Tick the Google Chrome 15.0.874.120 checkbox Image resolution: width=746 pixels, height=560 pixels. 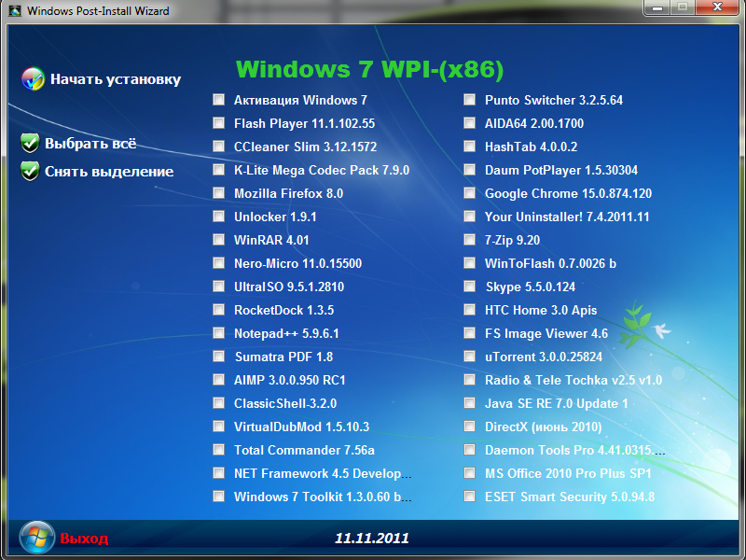[469, 193]
